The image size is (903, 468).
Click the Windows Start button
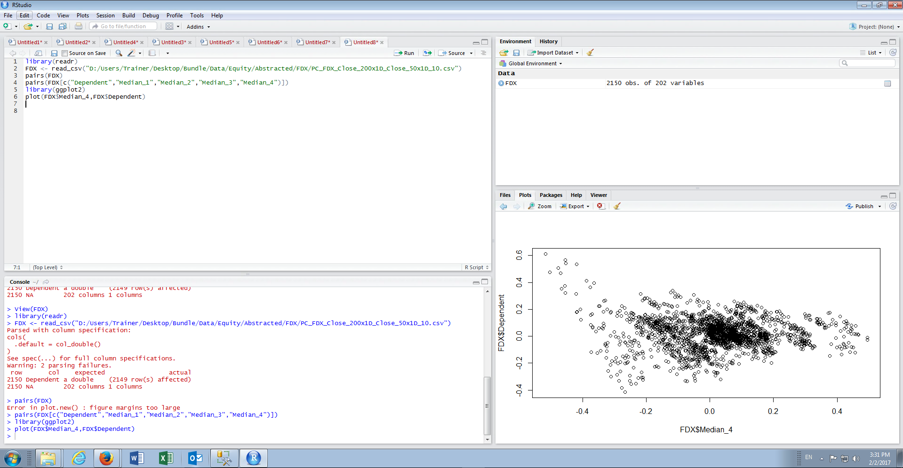click(13, 458)
